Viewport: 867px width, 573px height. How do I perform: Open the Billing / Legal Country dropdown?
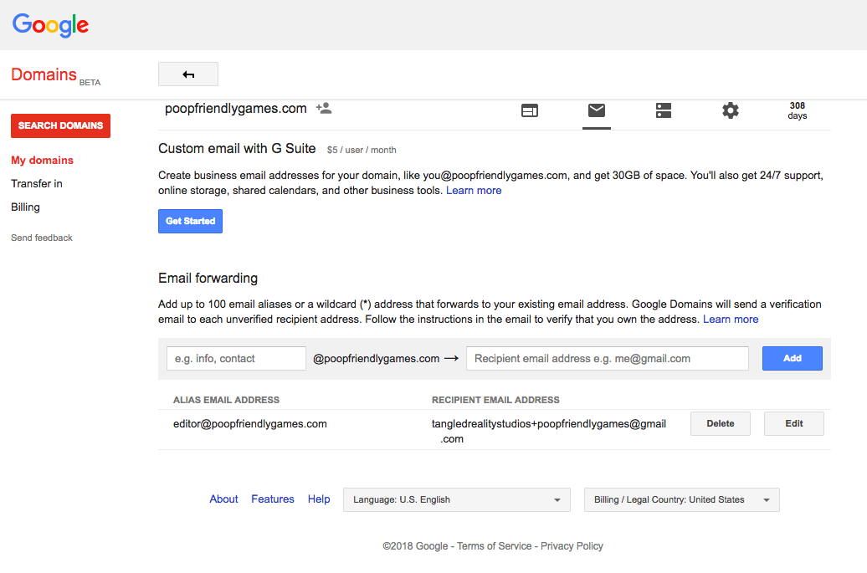pos(681,500)
